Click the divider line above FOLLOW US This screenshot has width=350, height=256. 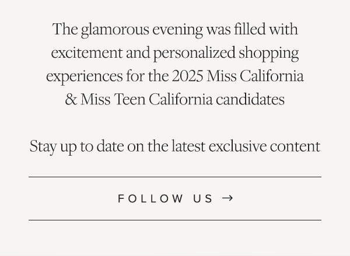pos(175,177)
